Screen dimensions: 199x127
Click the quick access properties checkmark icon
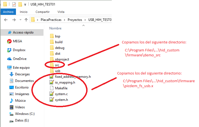pyautogui.click(x=14, y=4)
